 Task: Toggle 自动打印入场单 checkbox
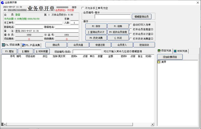pos(131,25)
